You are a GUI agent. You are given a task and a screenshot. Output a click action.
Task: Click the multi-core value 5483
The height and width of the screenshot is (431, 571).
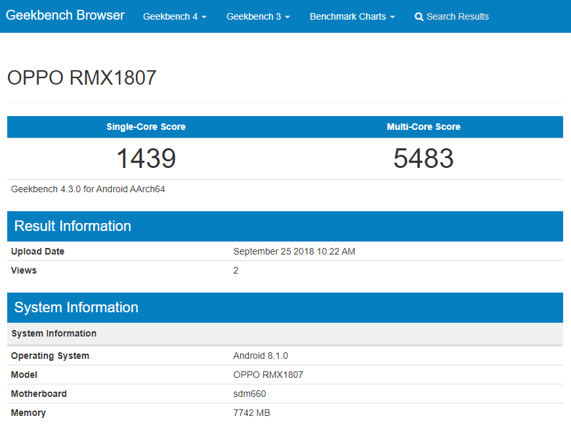click(x=423, y=158)
